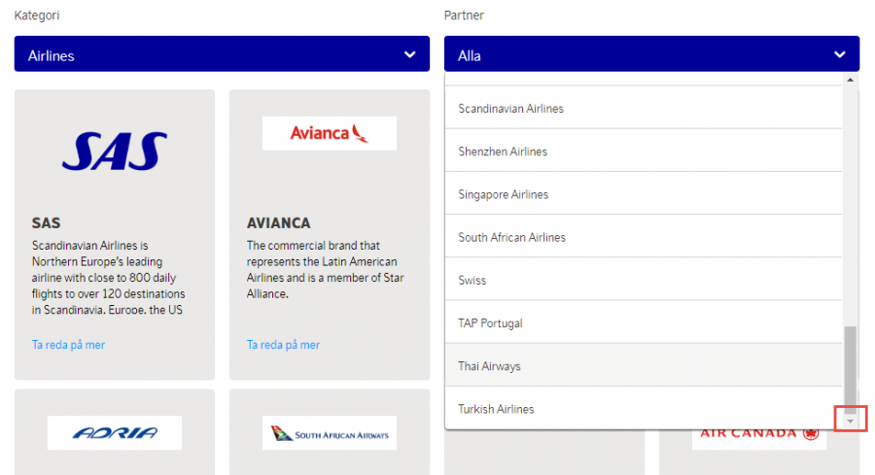Select Thai Airways partner
The height and width of the screenshot is (475, 875).
(489, 366)
